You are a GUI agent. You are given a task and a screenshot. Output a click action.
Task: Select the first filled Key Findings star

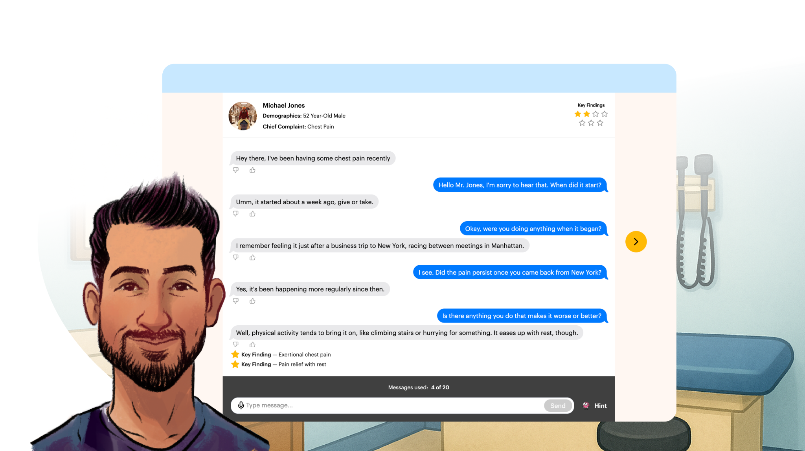point(577,114)
